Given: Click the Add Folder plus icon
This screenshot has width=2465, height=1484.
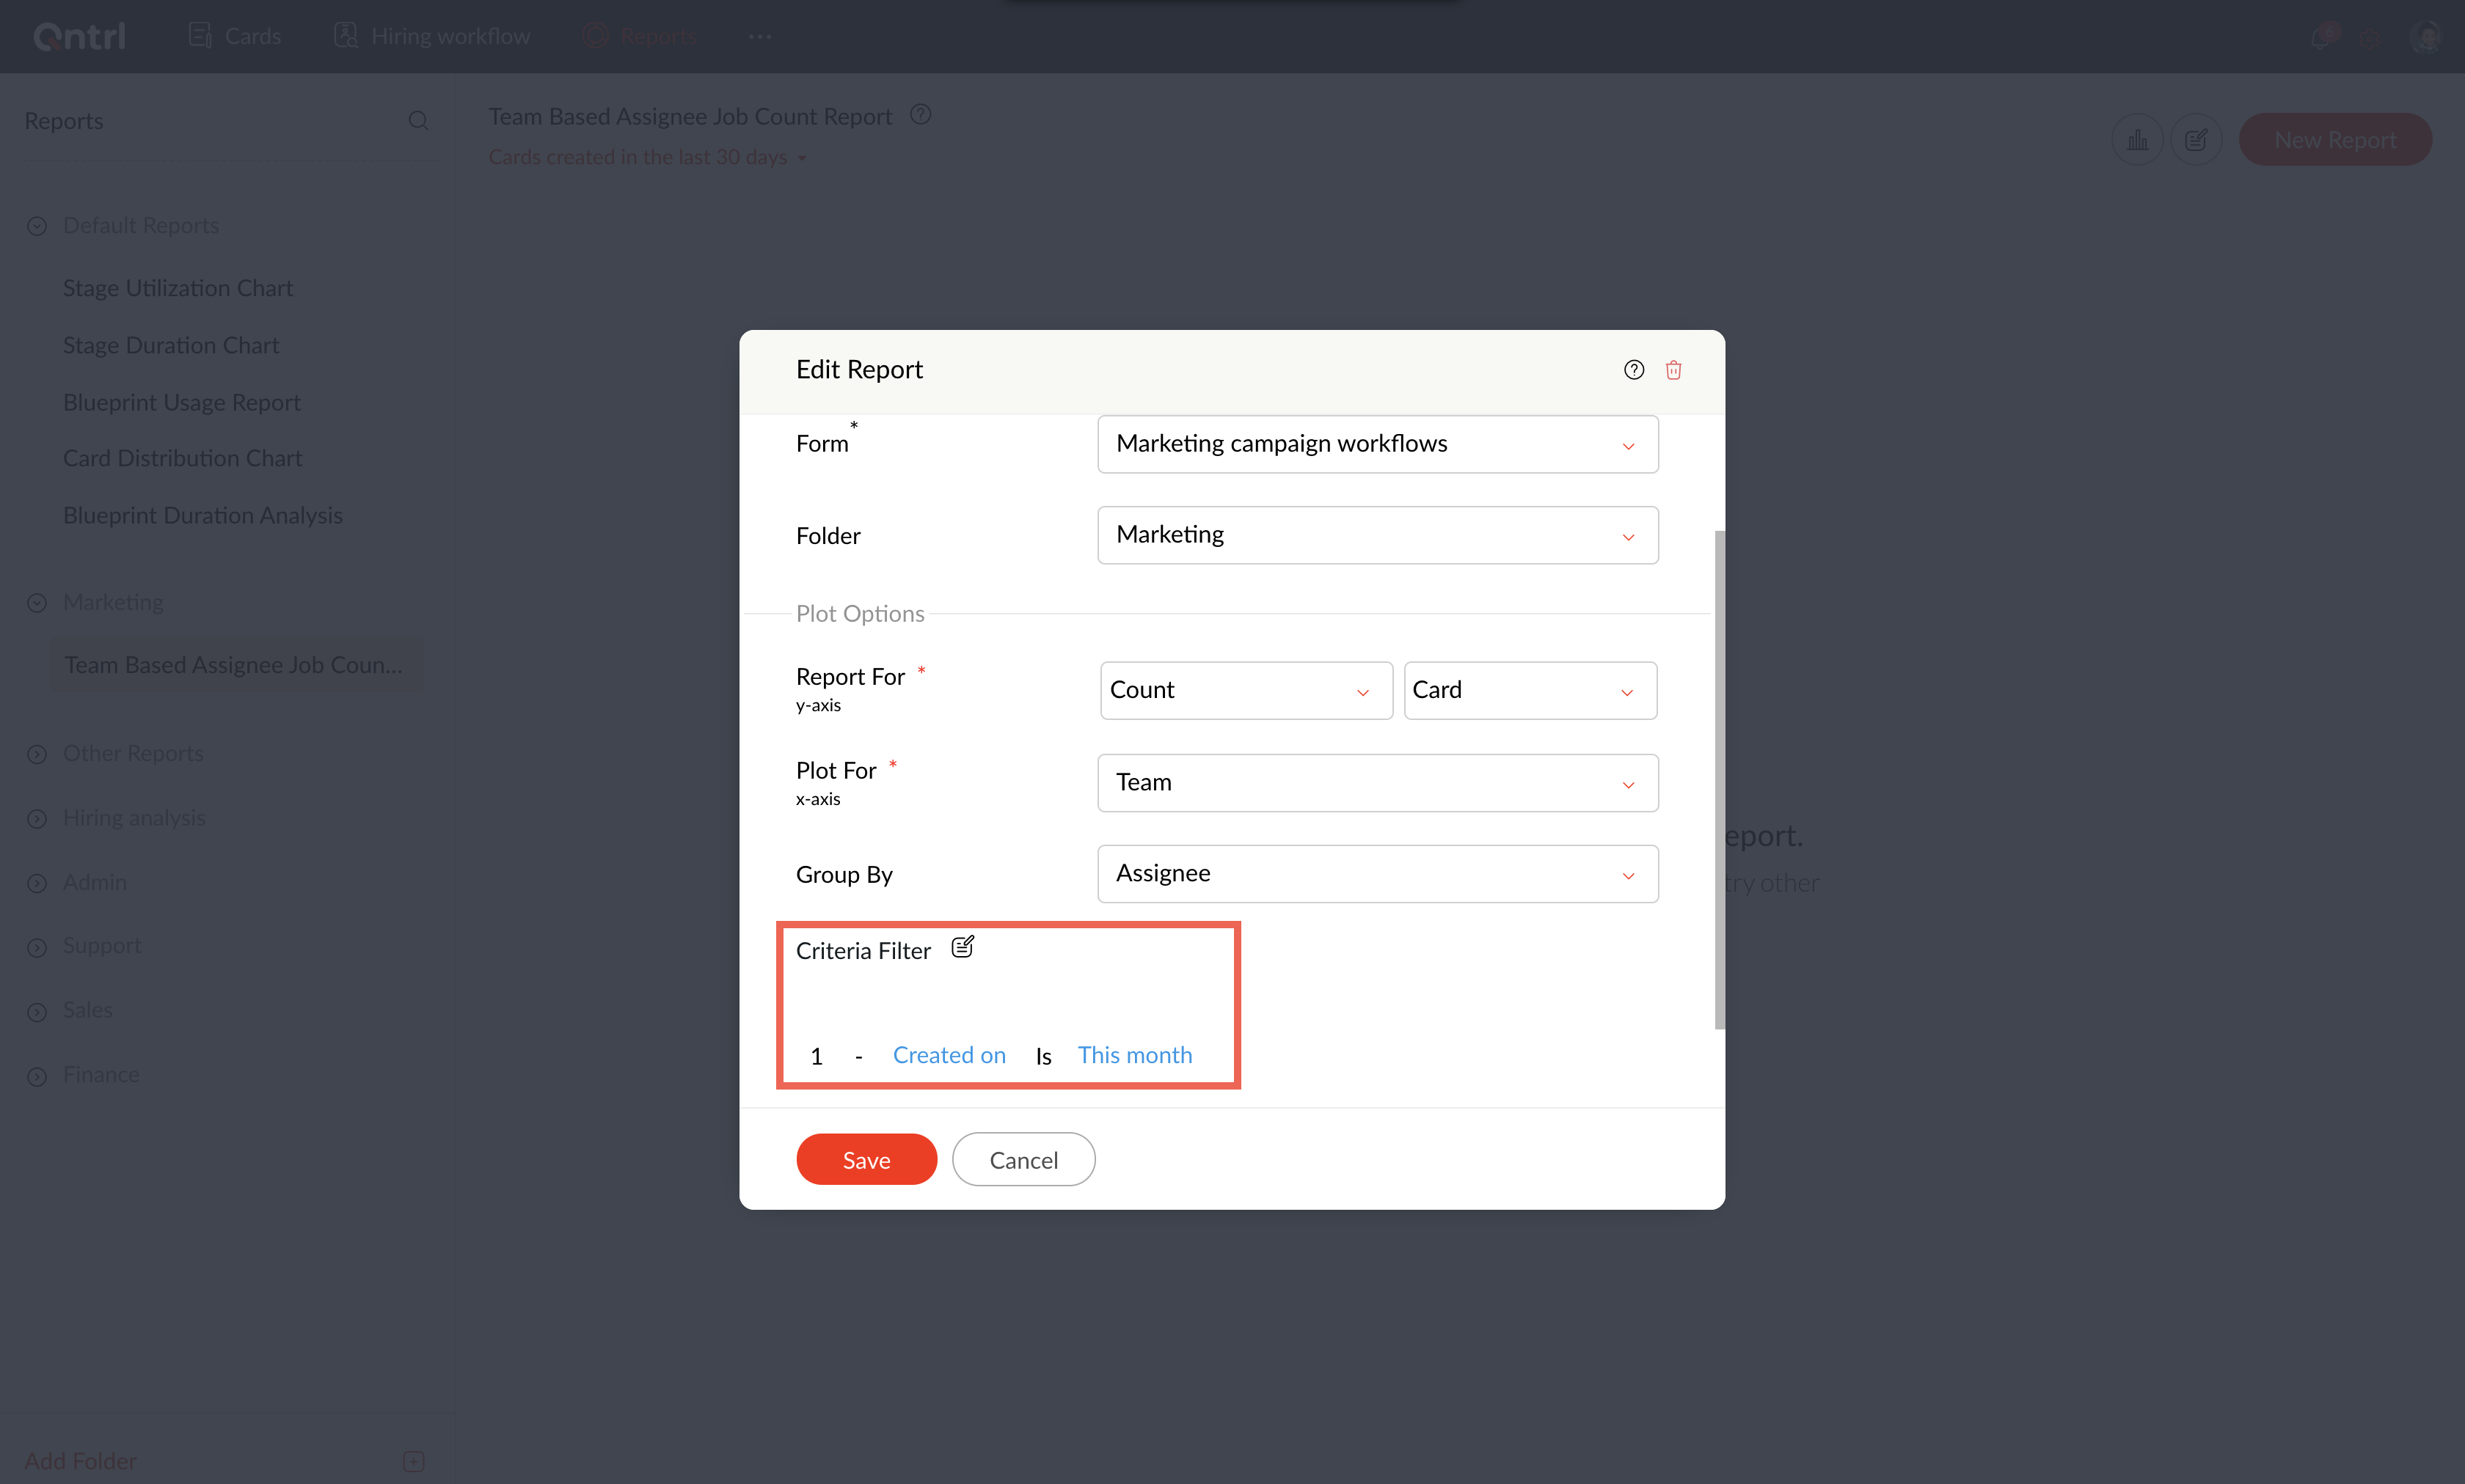Looking at the screenshot, I should pos(413,1461).
